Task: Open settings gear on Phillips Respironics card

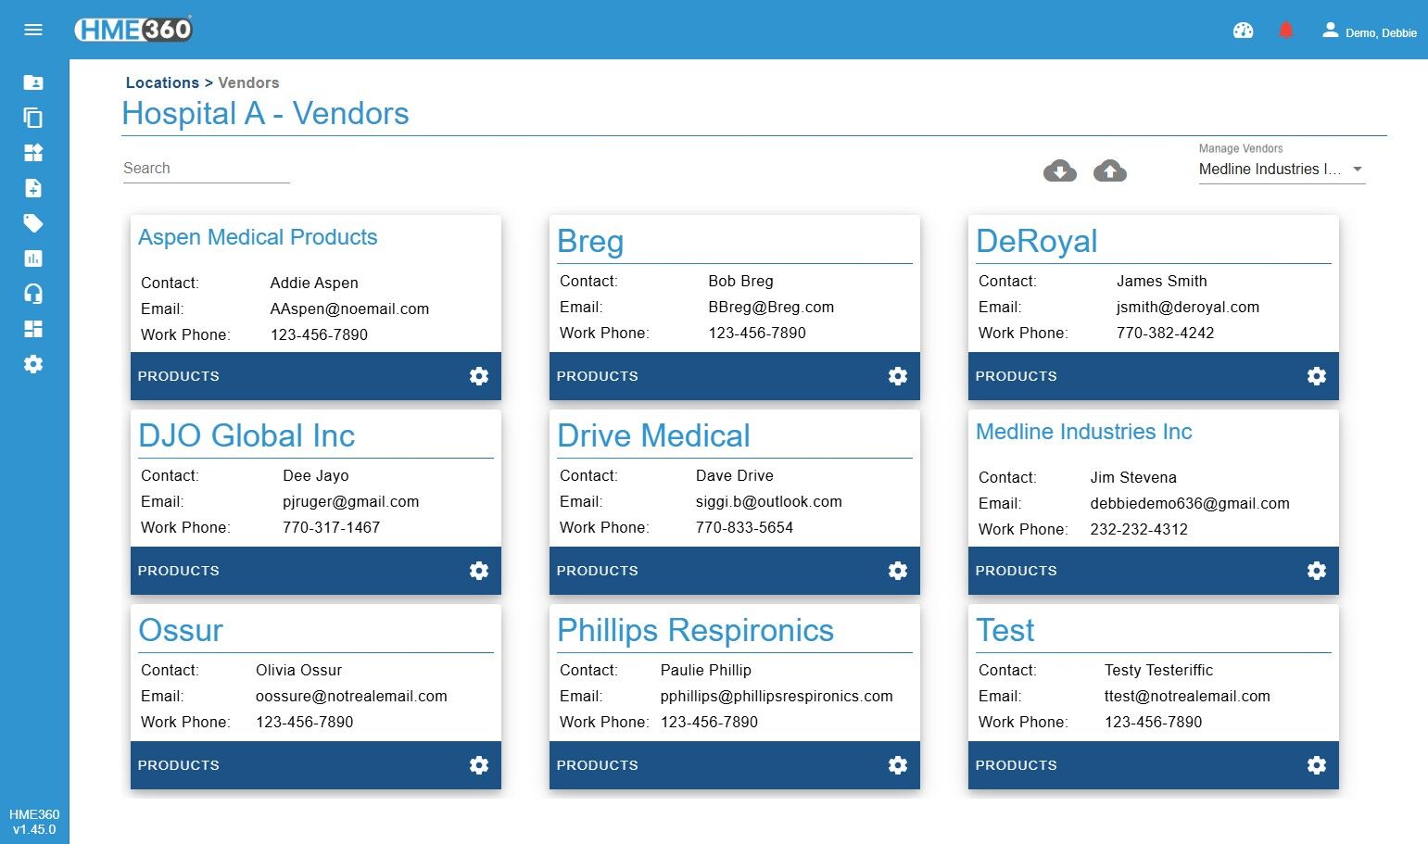Action: pos(898,765)
